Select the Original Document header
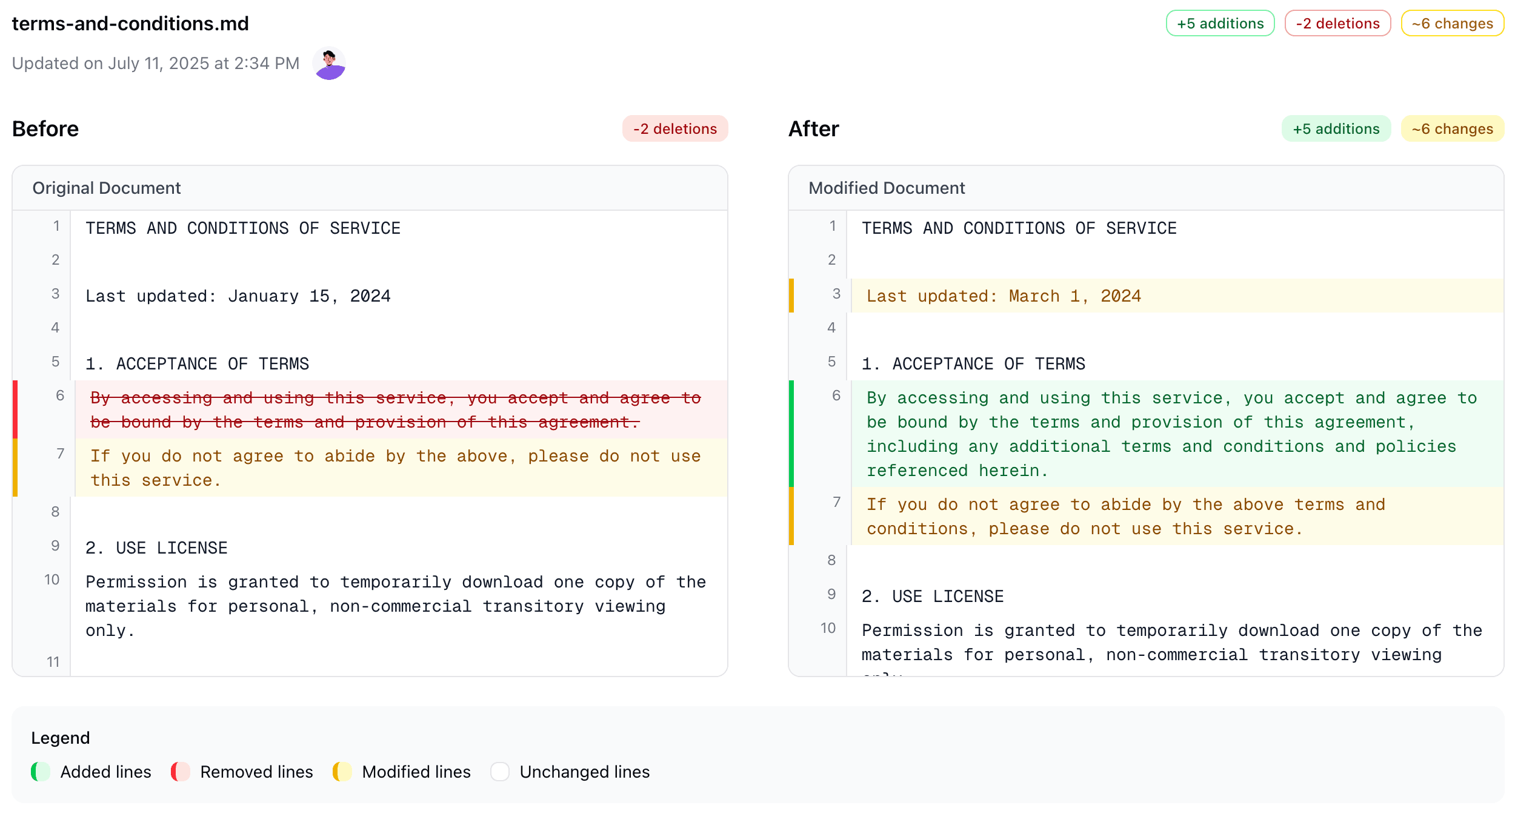 (x=107, y=188)
